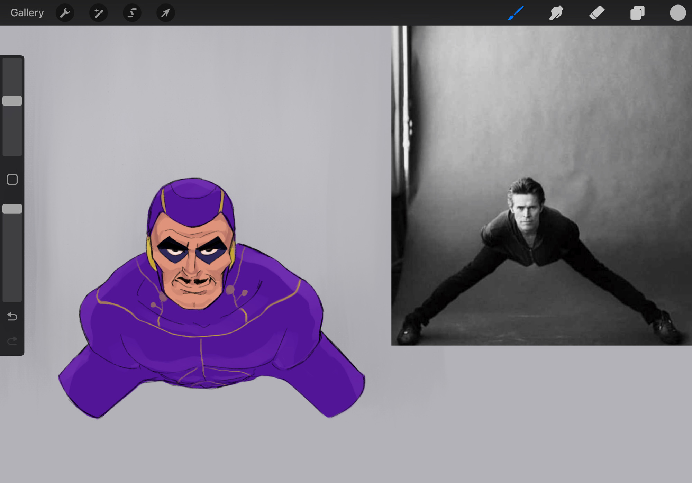
Task: Open the Layers panel
Action: pos(637,13)
